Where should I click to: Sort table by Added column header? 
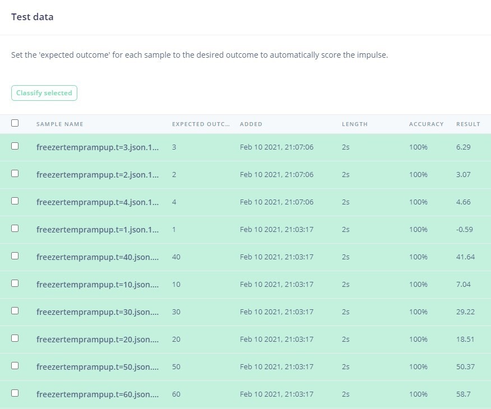click(x=251, y=124)
